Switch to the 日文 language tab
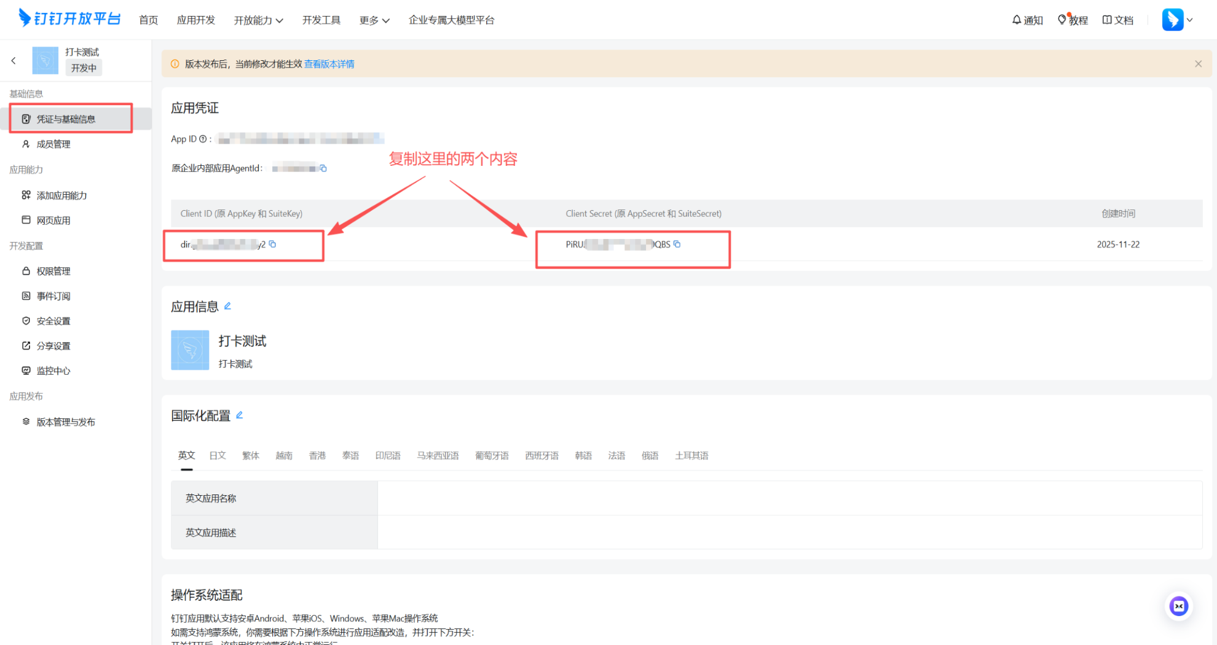 [218, 455]
